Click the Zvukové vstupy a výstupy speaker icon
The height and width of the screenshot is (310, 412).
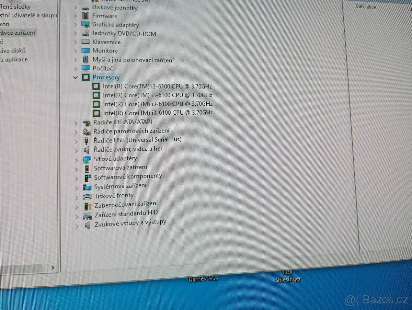click(87, 225)
